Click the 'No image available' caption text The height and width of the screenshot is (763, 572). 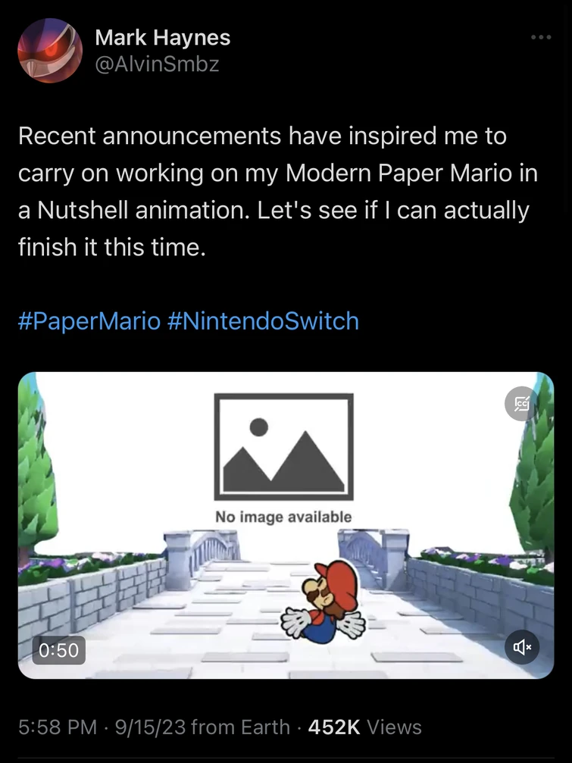coord(283,517)
